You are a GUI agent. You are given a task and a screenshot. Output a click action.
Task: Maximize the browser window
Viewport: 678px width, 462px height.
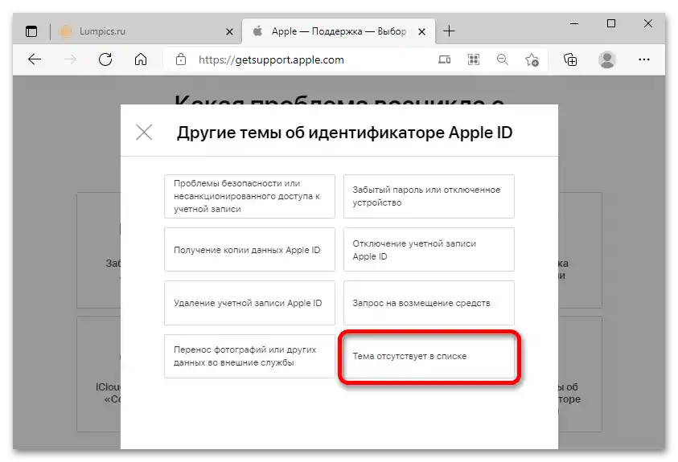[611, 23]
